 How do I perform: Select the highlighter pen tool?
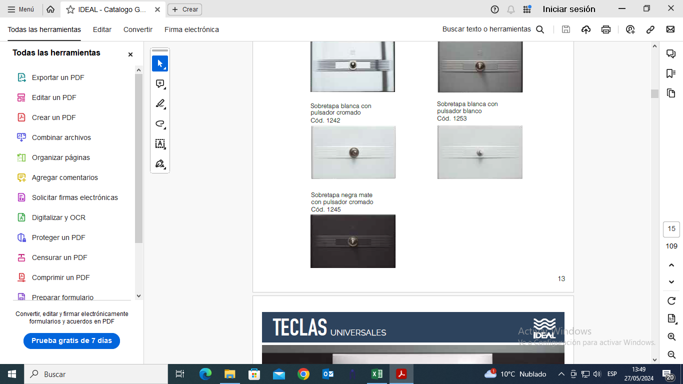tap(160, 103)
